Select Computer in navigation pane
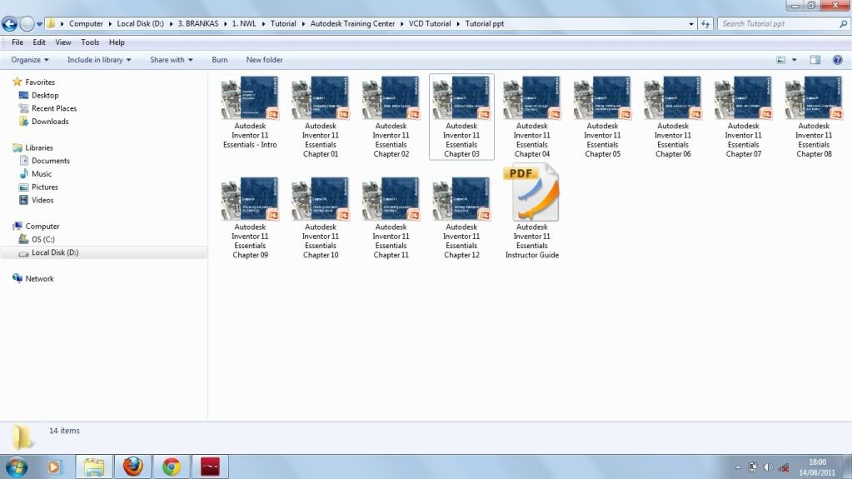Image resolution: width=852 pixels, height=479 pixels. [x=37, y=227]
